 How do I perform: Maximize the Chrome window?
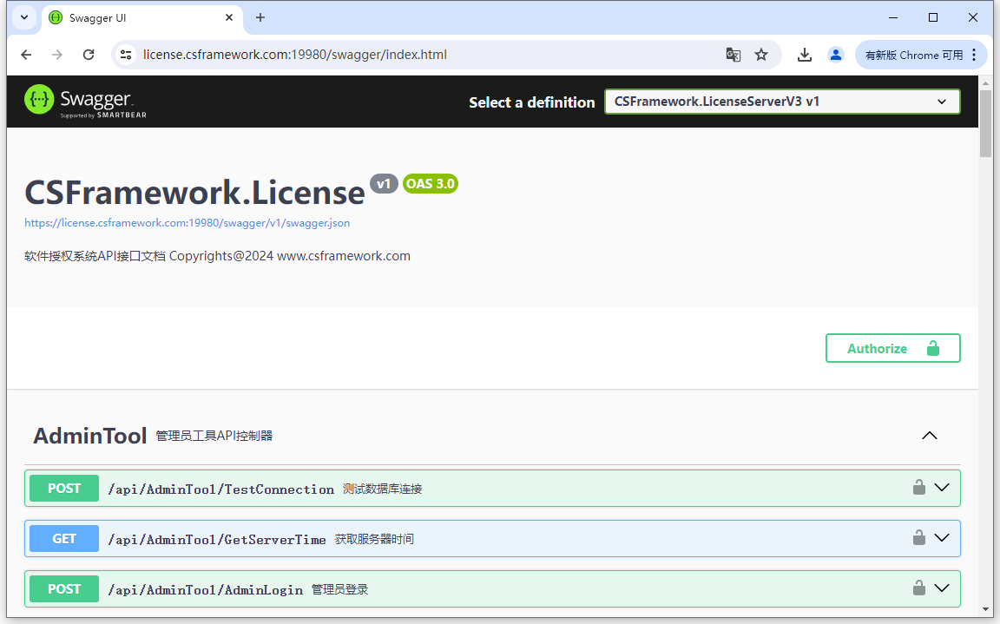[x=933, y=18]
